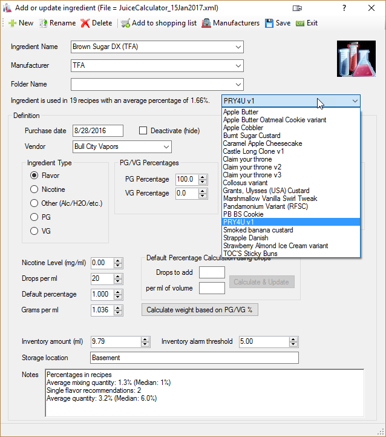Expand the Ingredient Name dropdown

[238, 47]
